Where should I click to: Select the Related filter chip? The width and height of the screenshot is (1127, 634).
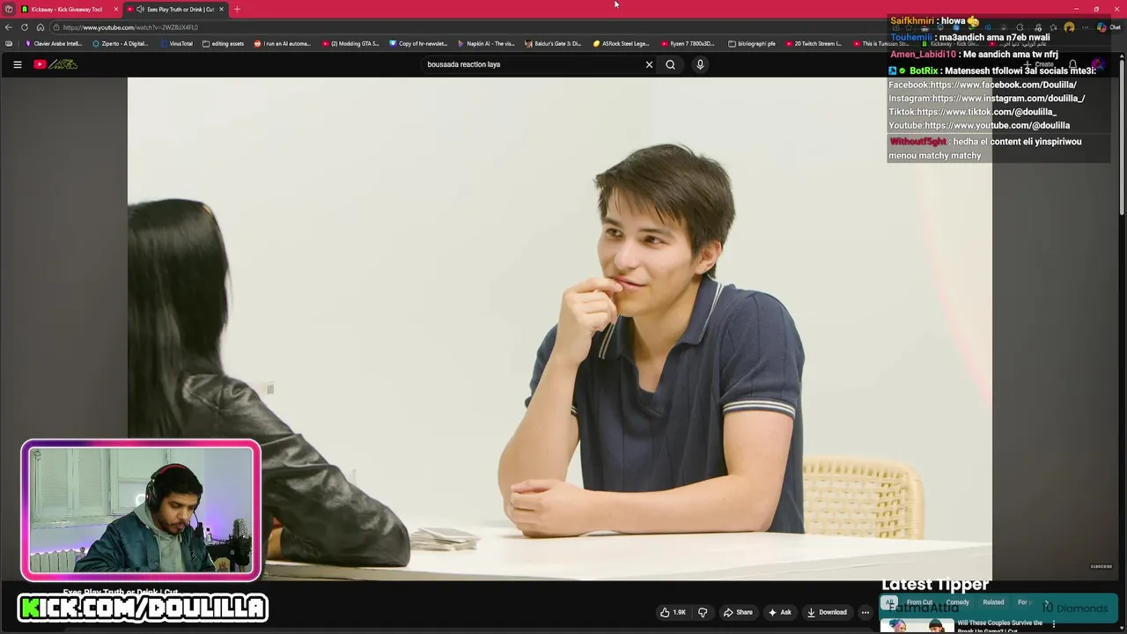click(x=993, y=602)
